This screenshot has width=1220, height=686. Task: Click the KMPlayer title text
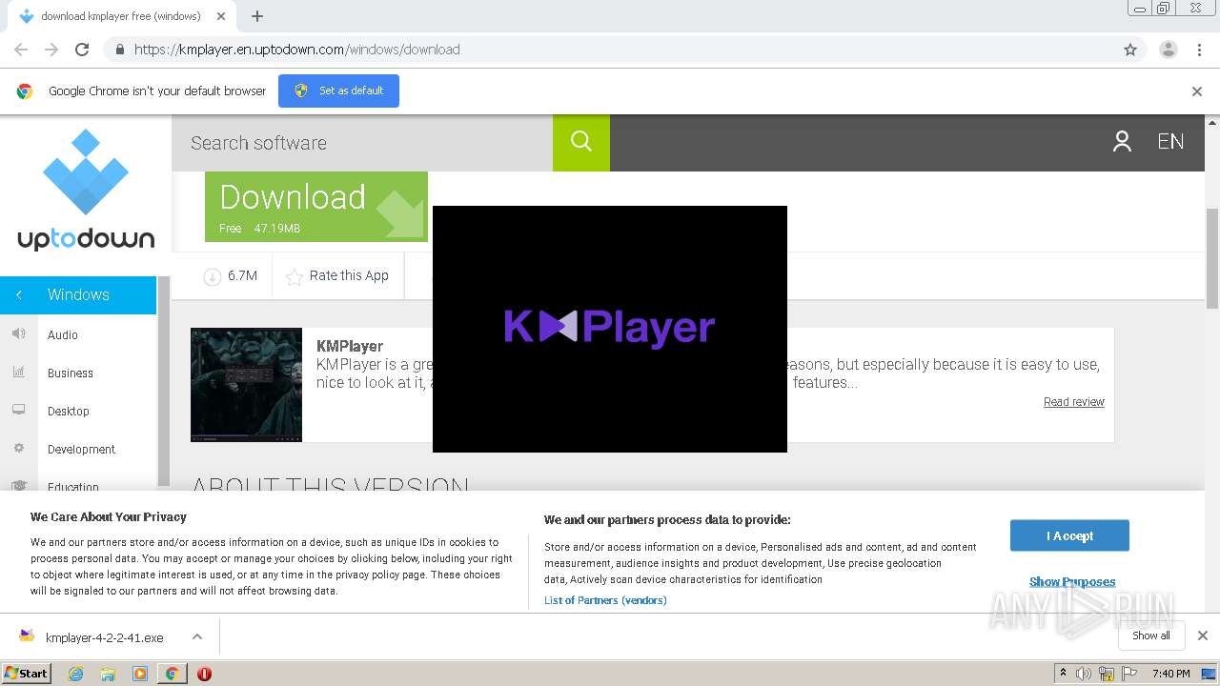pos(350,347)
